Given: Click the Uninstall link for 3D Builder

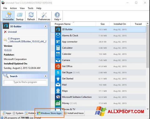Looking at the screenshot, I should click(x=12, y=32).
